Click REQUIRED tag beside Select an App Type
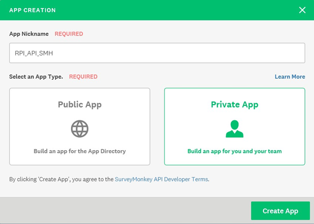Image resolution: width=314 pixels, height=224 pixels. (83, 77)
